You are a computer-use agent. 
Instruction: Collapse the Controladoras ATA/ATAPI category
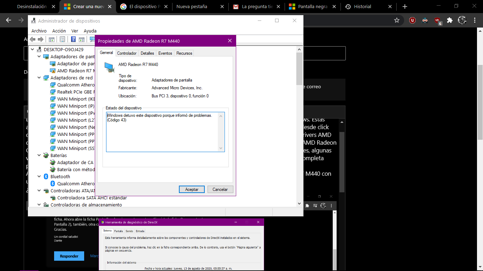pos(39,191)
